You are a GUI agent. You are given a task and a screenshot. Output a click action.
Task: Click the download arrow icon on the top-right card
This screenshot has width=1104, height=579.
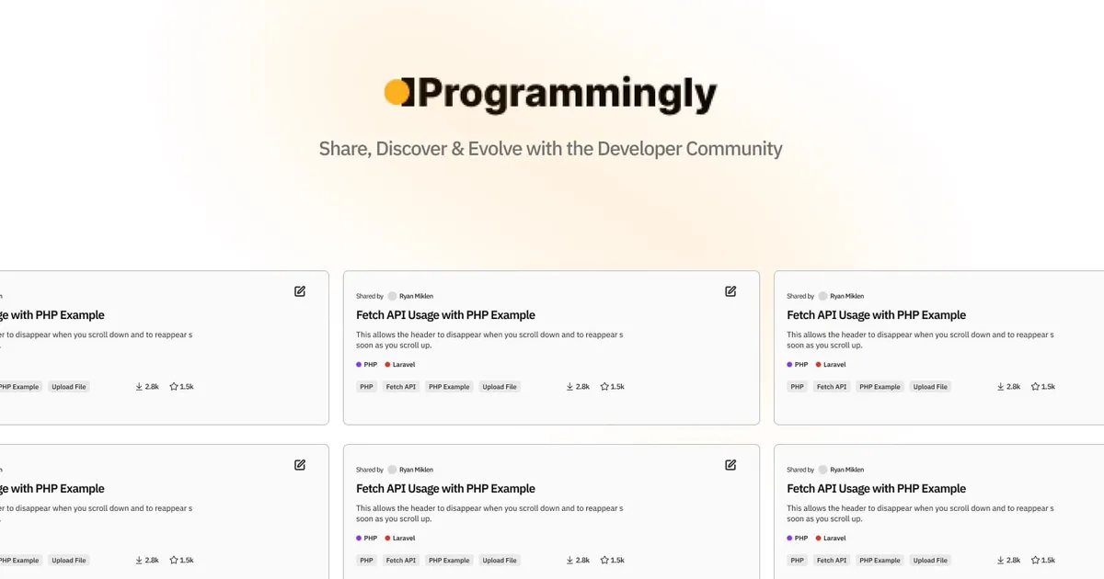[999, 386]
